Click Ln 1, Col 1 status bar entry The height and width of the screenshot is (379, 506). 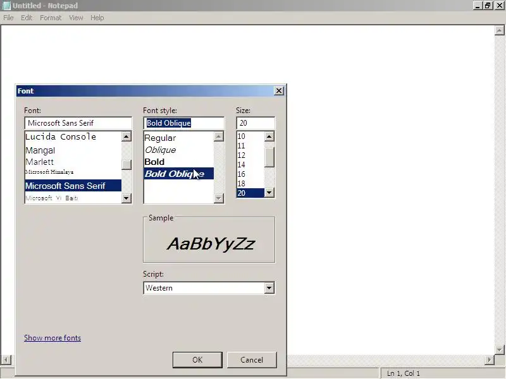coord(404,373)
